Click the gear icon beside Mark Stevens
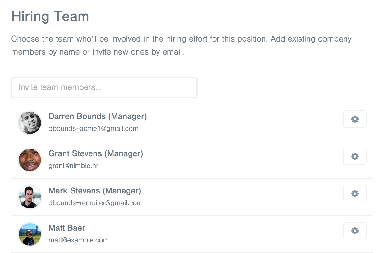The height and width of the screenshot is (253, 384). pyautogui.click(x=354, y=193)
